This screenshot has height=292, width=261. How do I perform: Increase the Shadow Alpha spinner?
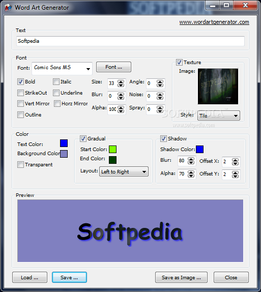point(191,172)
